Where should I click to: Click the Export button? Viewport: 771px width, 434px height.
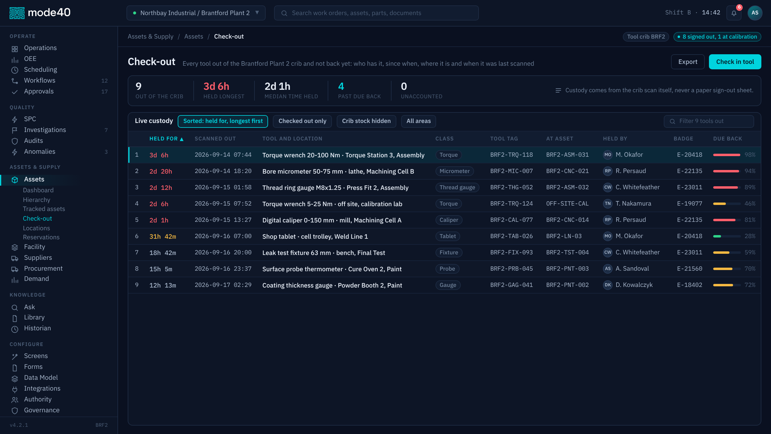click(688, 62)
